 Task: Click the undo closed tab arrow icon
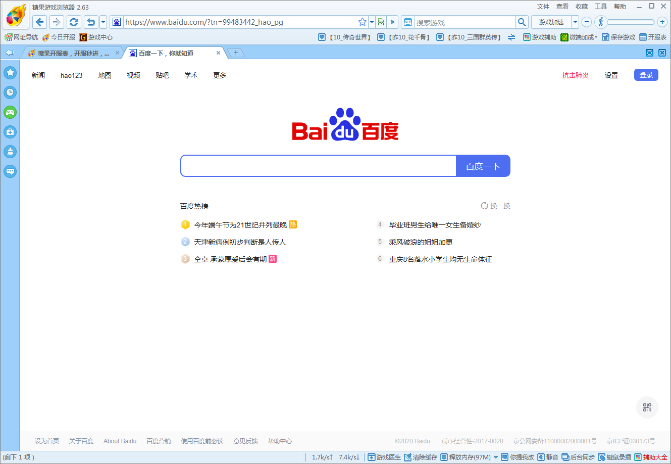pyautogui.click(x=91, y=22)
